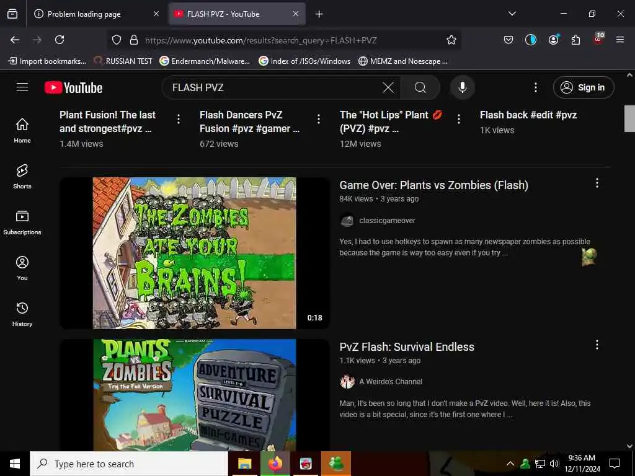Open YouTube settings three-dot menu

click(535, 87)
